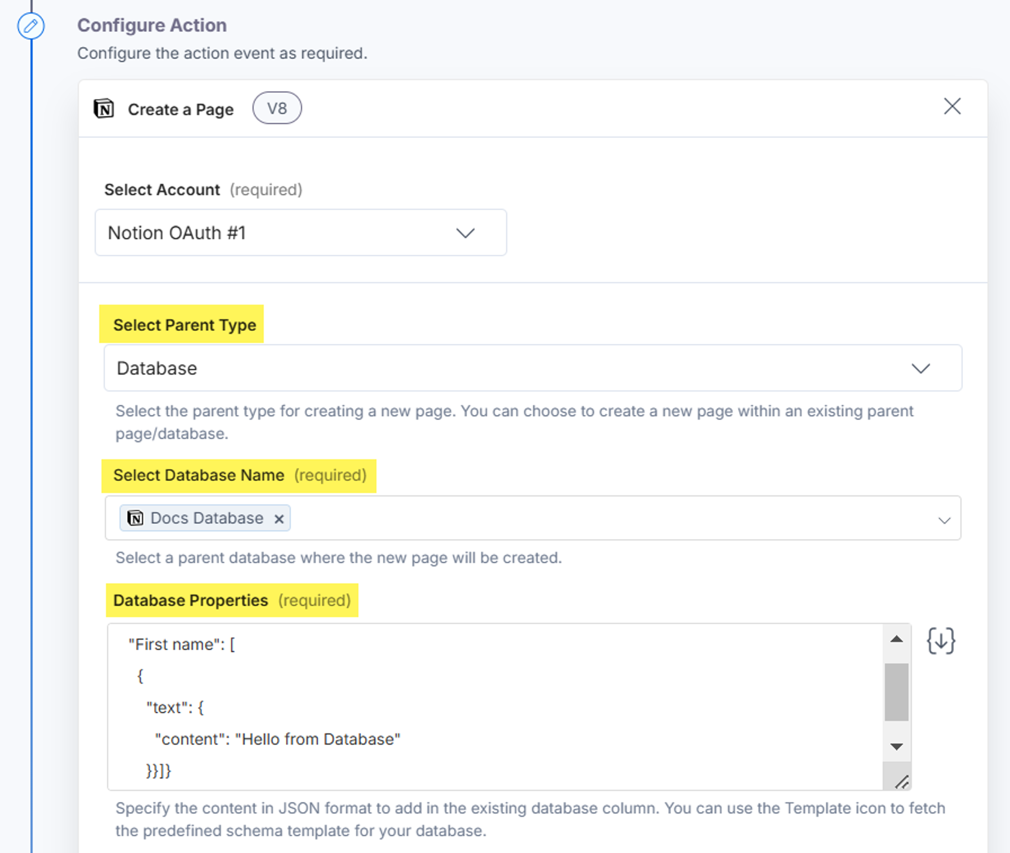Click the }}]} closing line in JSON
This screenshot has height=853, width=1010.
coord(158,771)
